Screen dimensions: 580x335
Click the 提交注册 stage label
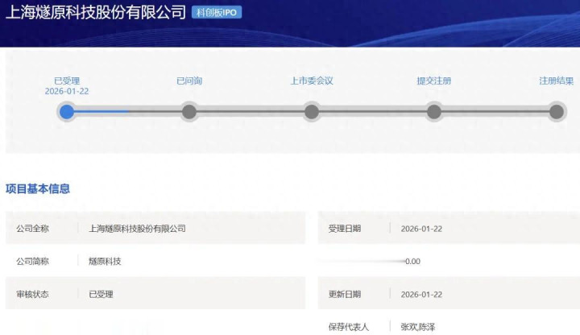tap(434, 81)
